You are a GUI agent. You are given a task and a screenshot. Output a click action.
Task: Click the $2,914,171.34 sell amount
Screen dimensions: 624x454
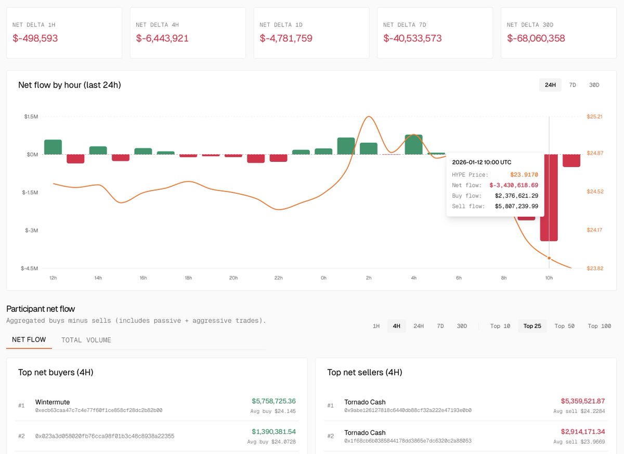click(582, 432)
